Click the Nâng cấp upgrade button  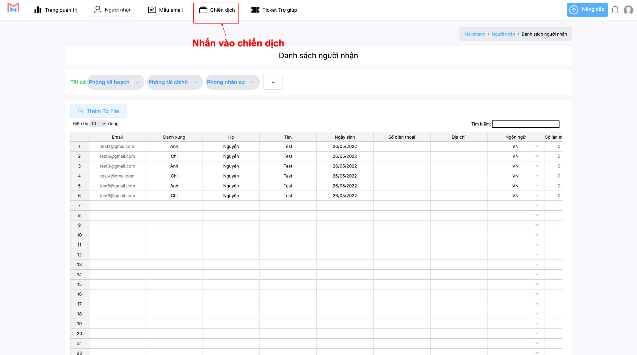point(587,9)
